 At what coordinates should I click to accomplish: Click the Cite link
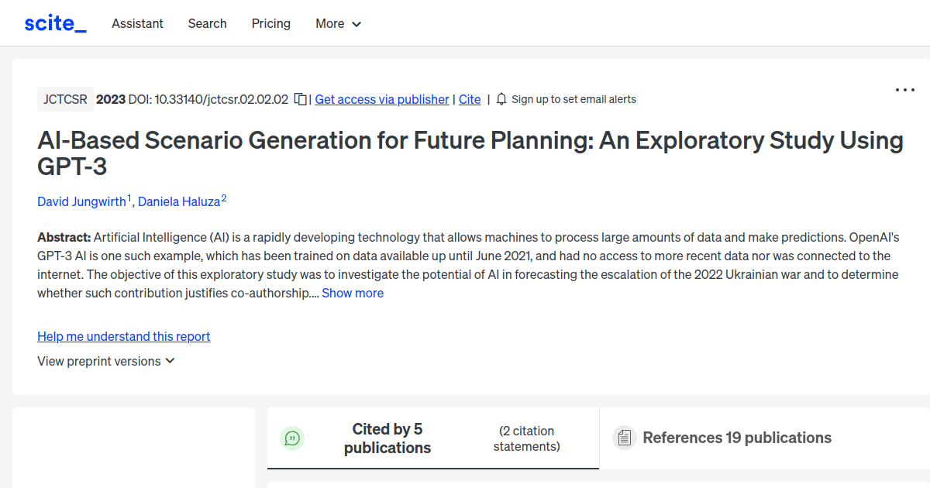pos(470,99)
